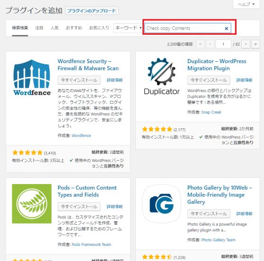The height and width of the screenshot is (261, 264).
Task: Click the Pods plugin green leaf logo
Action: tap(32, 204)
